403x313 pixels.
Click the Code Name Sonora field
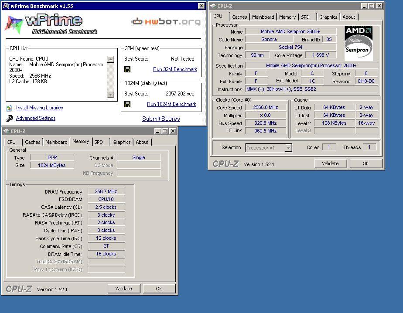click(269, 39)
